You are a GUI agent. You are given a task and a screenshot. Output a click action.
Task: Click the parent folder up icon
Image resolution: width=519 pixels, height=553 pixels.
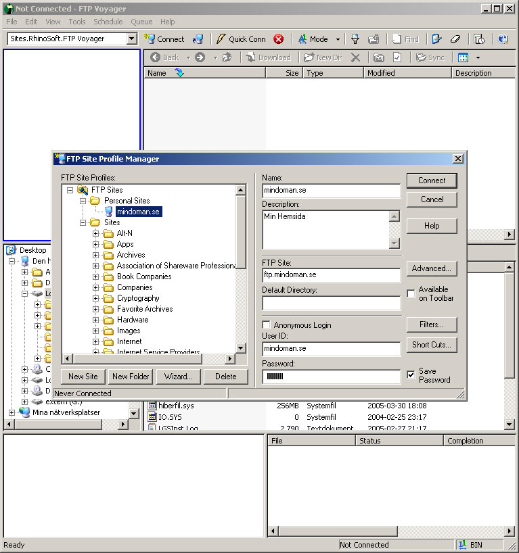[227, 57]
